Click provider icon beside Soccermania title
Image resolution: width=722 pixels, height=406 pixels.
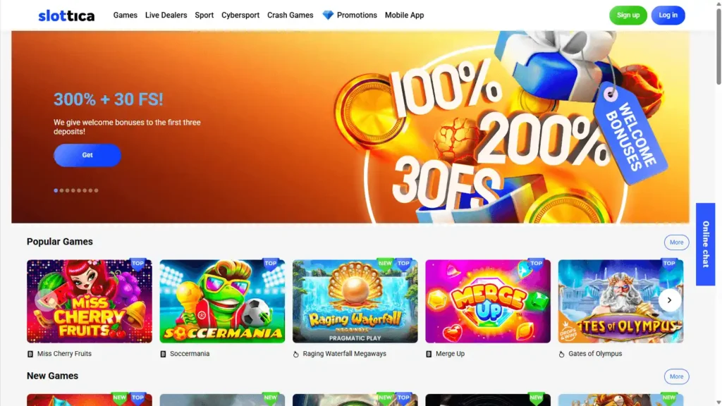(163, 354)
